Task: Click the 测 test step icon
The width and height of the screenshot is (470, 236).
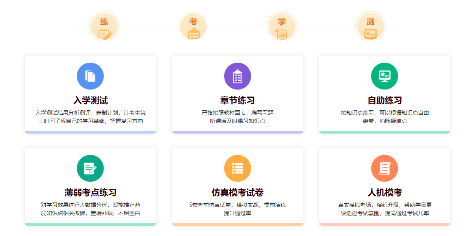Action: click(x=370, y=27)
